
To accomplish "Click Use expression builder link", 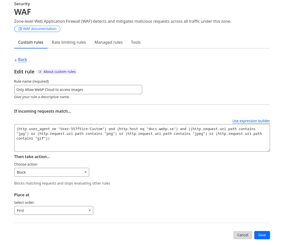I will pos(251,121).
